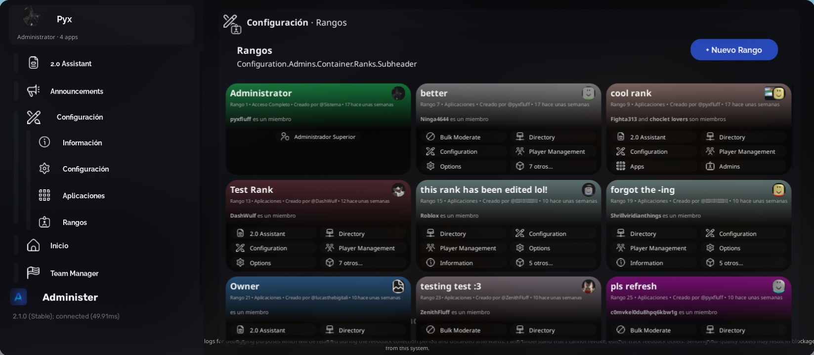Select the Información info-circle icon
This screenshot has width=814, height=355.
click(44, 142)
